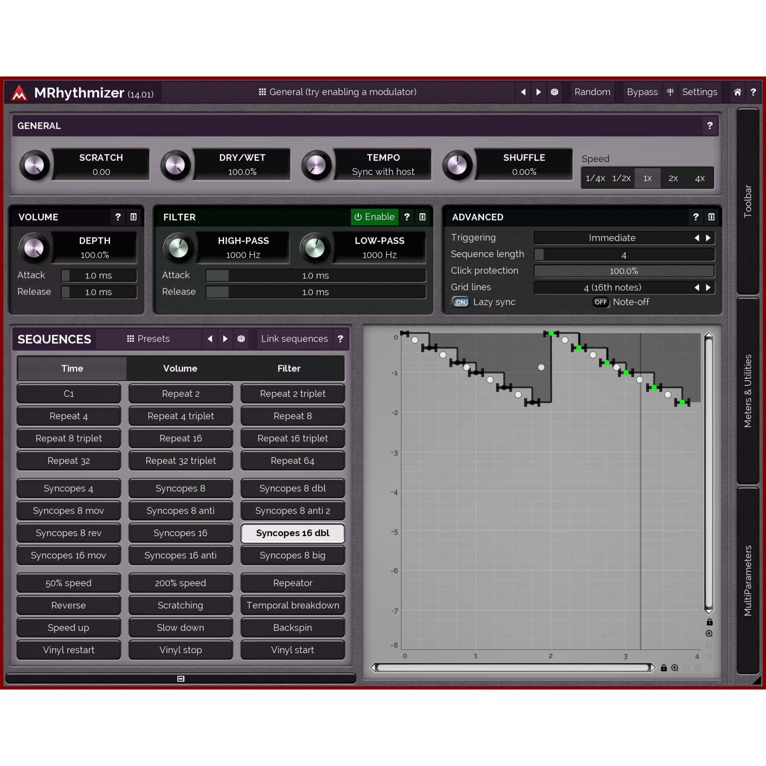766x766 pixels.
Task: Click the next preset arrow in title bar
Action: click(x=539, y=92)
